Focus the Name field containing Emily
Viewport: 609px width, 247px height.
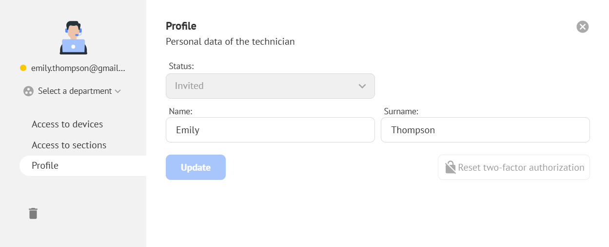tap(270, 130)
